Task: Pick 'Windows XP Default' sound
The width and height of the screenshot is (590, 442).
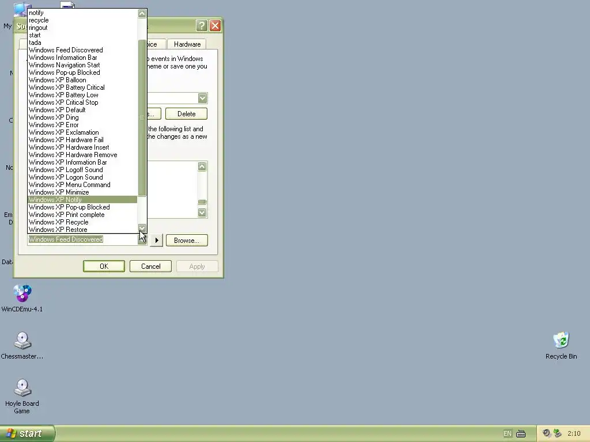Action: pyautogui.click(x=83, y=110)
